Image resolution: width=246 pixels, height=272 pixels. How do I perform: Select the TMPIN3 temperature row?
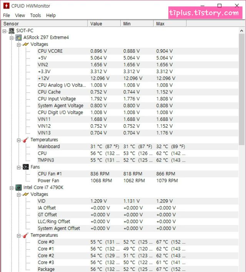(x=138, y=160)
